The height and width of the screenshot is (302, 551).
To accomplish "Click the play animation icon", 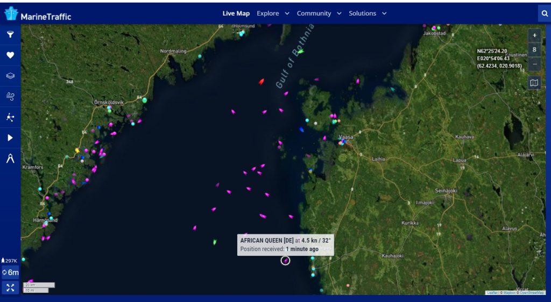I will click(x=10, y=138).
